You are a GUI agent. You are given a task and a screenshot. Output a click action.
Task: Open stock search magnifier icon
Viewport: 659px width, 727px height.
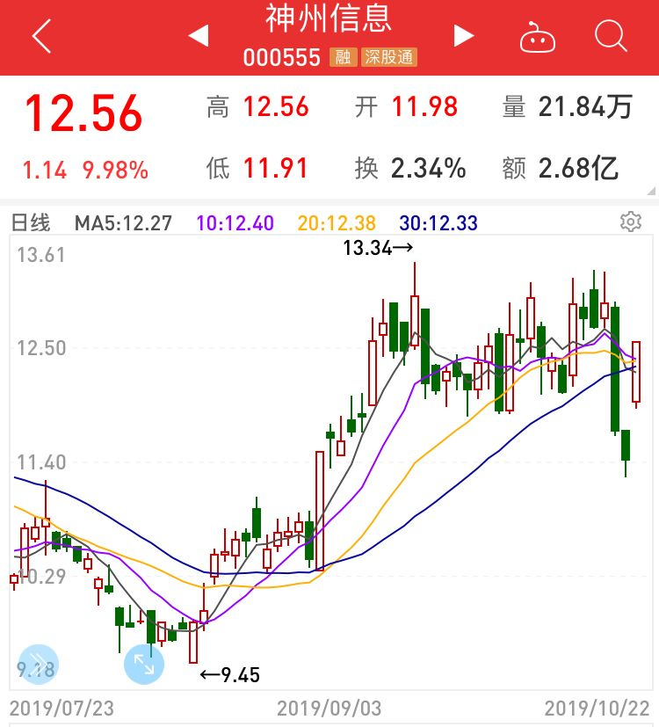tap(611, 35)
